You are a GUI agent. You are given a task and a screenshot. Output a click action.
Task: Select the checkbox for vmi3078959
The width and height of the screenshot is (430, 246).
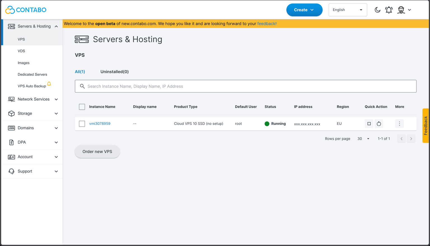point(82,123)
